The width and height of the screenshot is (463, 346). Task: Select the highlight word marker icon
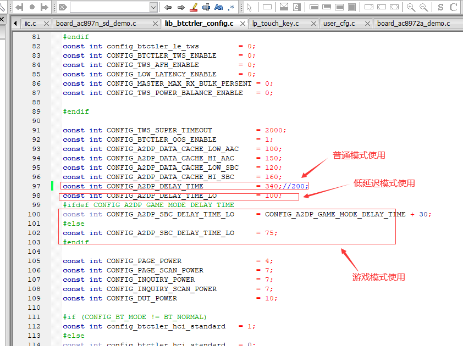point(194,7)
